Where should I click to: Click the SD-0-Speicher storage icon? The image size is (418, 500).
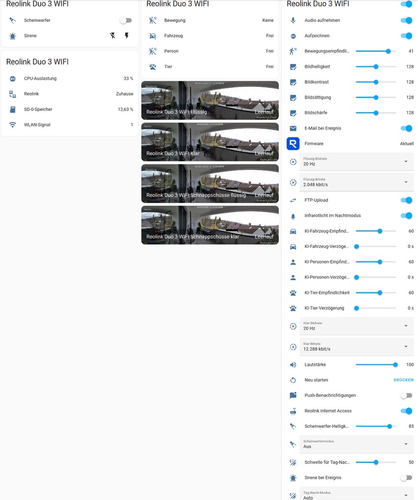click(x=12, y=109)
